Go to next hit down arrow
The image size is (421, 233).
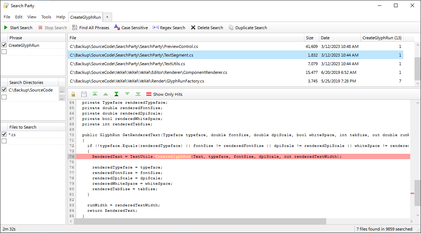click(x=127, y=94)
